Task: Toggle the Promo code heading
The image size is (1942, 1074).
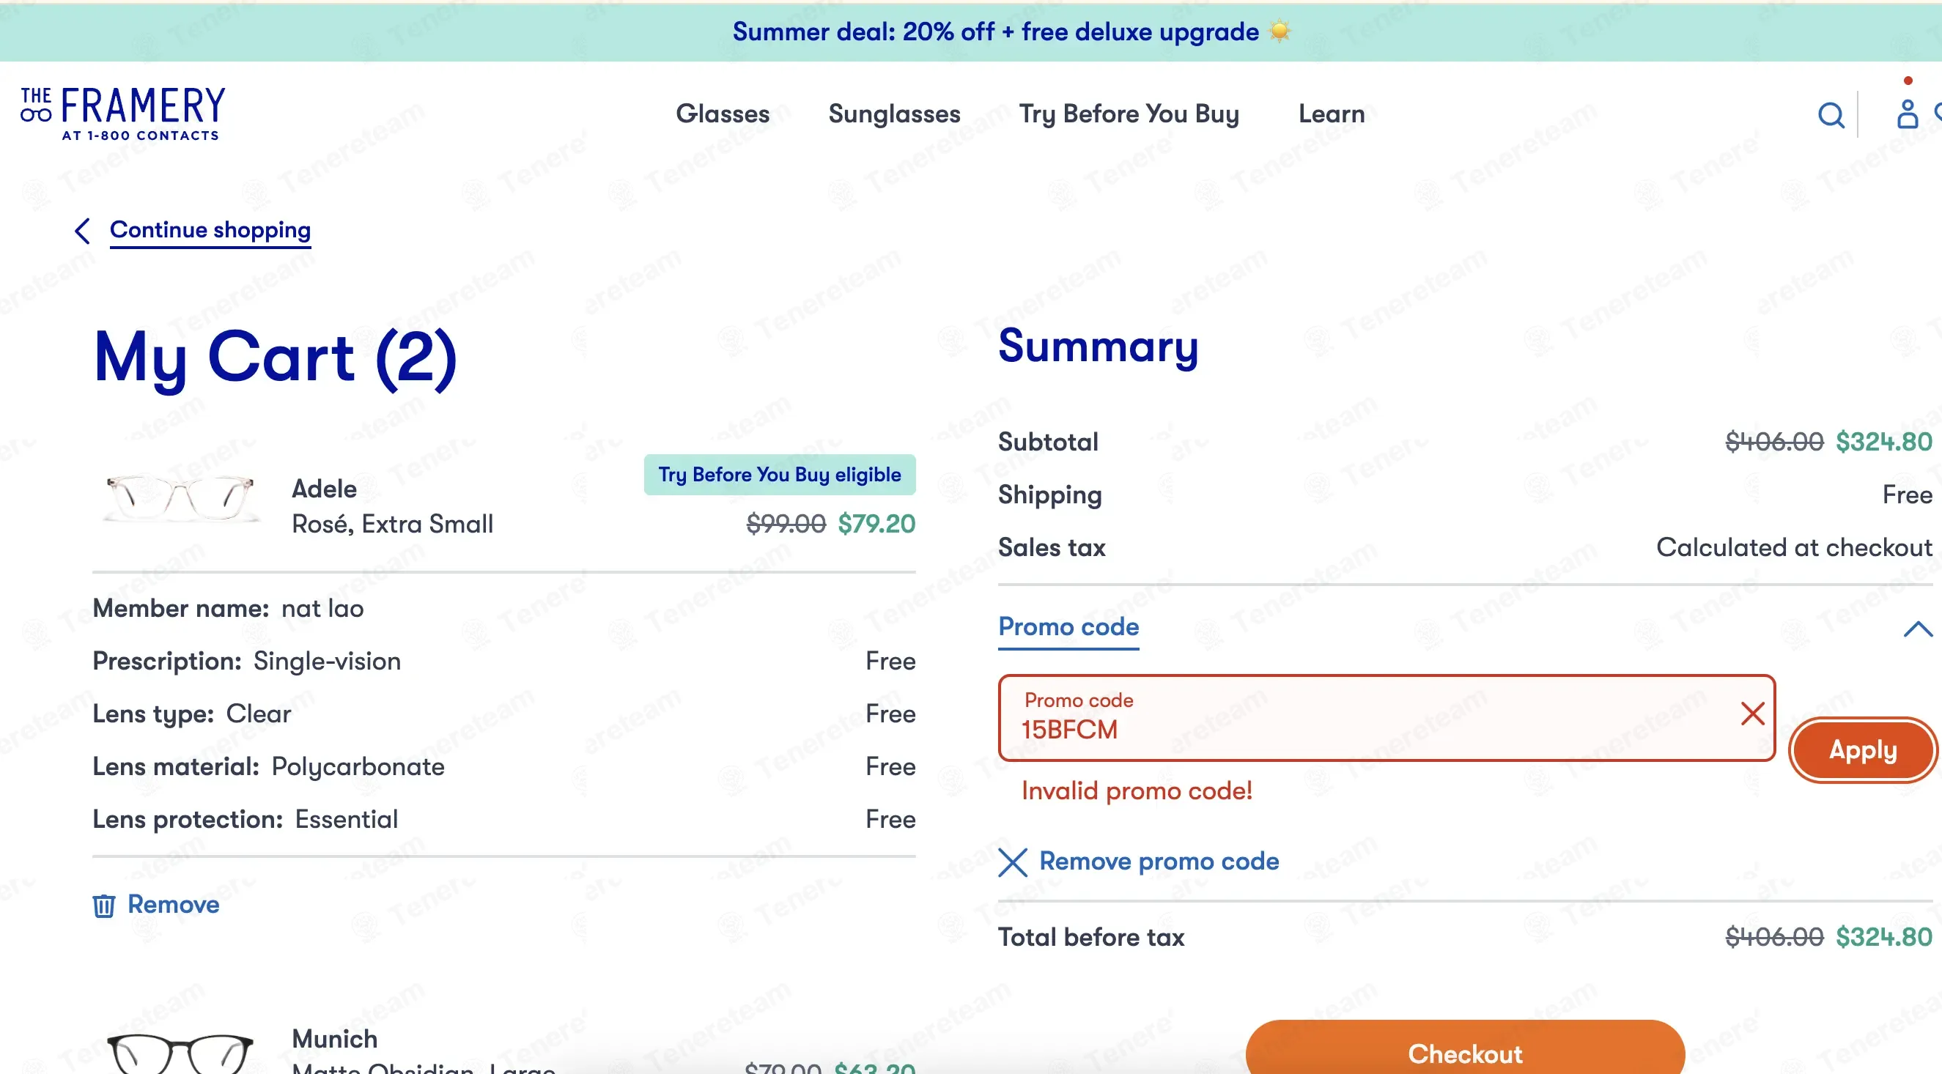Action: [x=1068, y=627]
